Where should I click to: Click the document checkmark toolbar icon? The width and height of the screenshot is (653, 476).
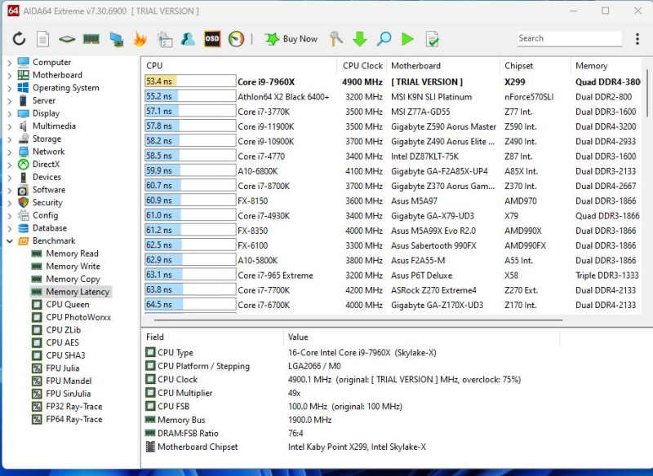[432, 39]
